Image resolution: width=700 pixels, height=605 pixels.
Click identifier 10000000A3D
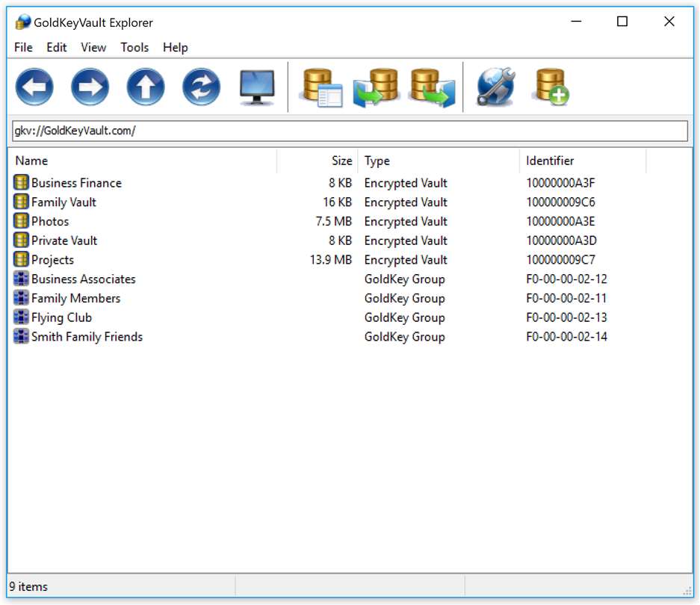click(x=561, y=241)
